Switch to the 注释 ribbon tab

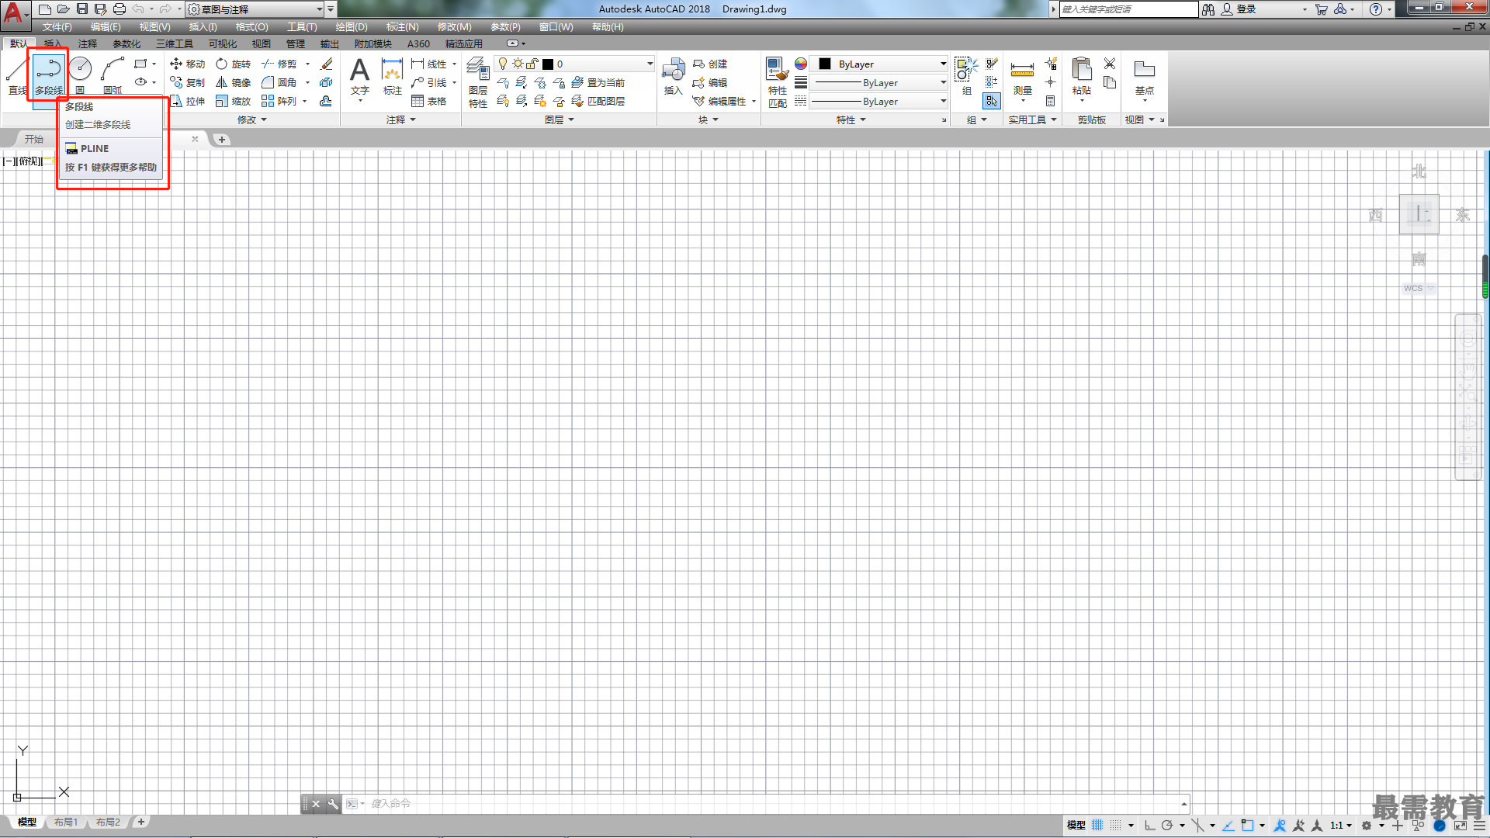click(x=88, y=43)
